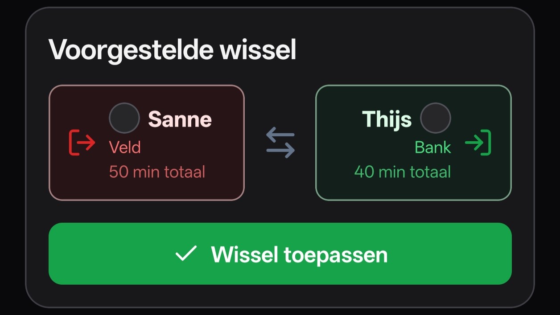Click Sanne's Veld status label

(x=125, y=147)
